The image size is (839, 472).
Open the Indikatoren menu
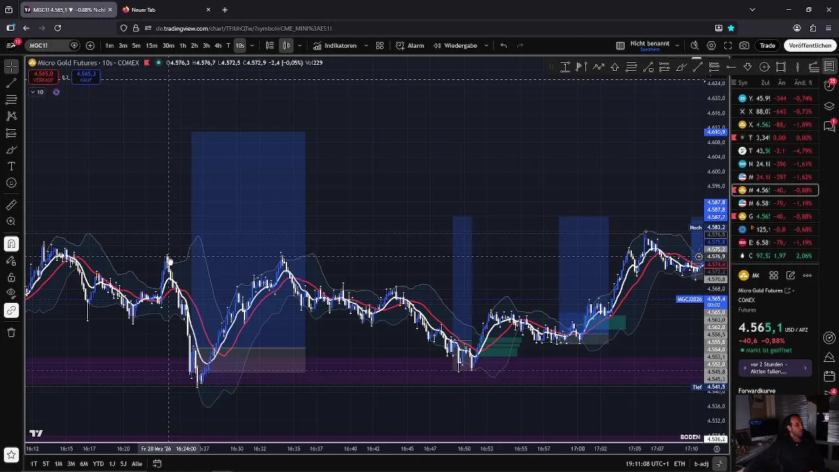click(x=335, y=45)
